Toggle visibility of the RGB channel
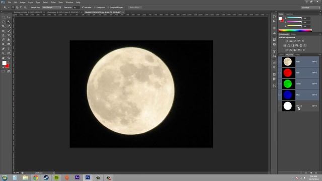 point(280,61)
